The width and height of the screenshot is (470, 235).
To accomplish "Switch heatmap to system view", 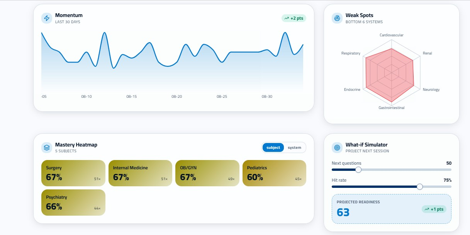I will tap(294, 148).
